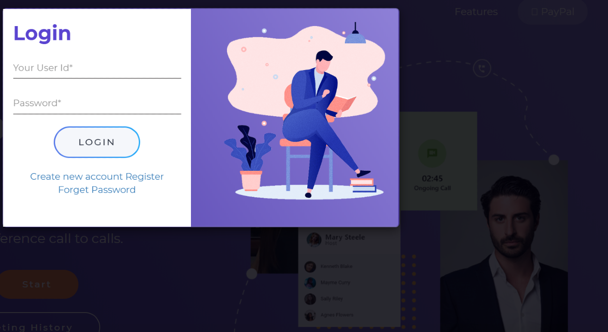Viewport: 608px width, 332px height.
Task: Click the reading man illustration
Action: [320, 123]
